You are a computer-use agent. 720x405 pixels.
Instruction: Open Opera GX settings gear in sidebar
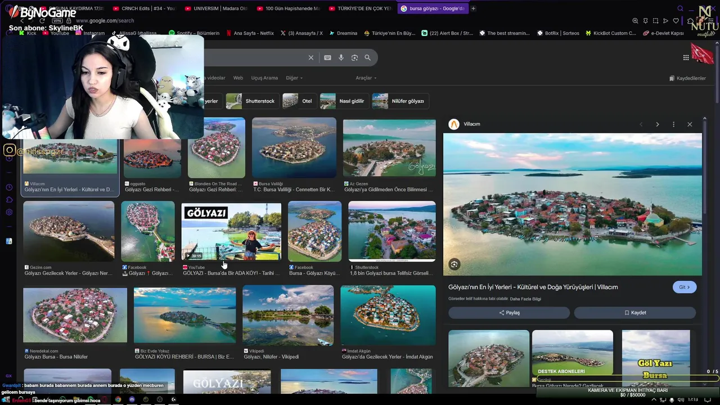tap(9, 212)
